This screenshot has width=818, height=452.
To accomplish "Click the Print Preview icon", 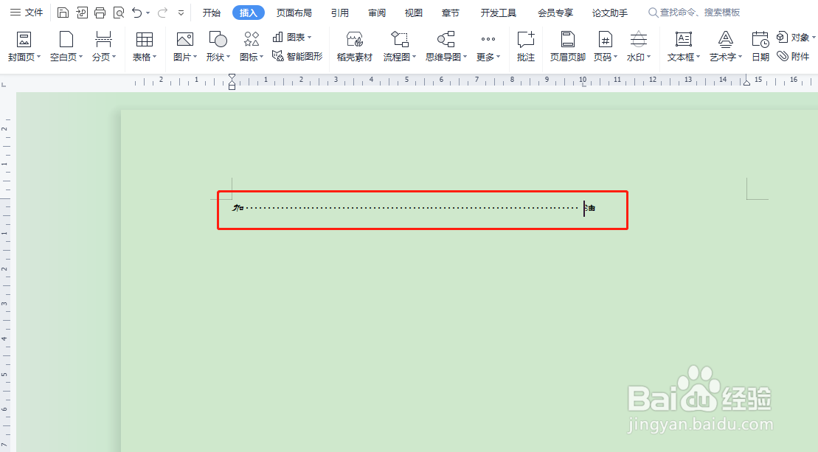I will (x=119, y=13).
